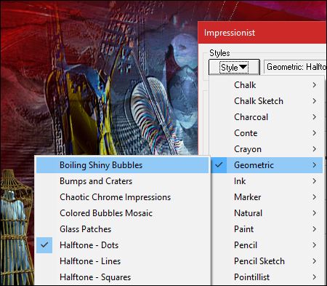Click the Geometric: Halftone style name field

295,67
